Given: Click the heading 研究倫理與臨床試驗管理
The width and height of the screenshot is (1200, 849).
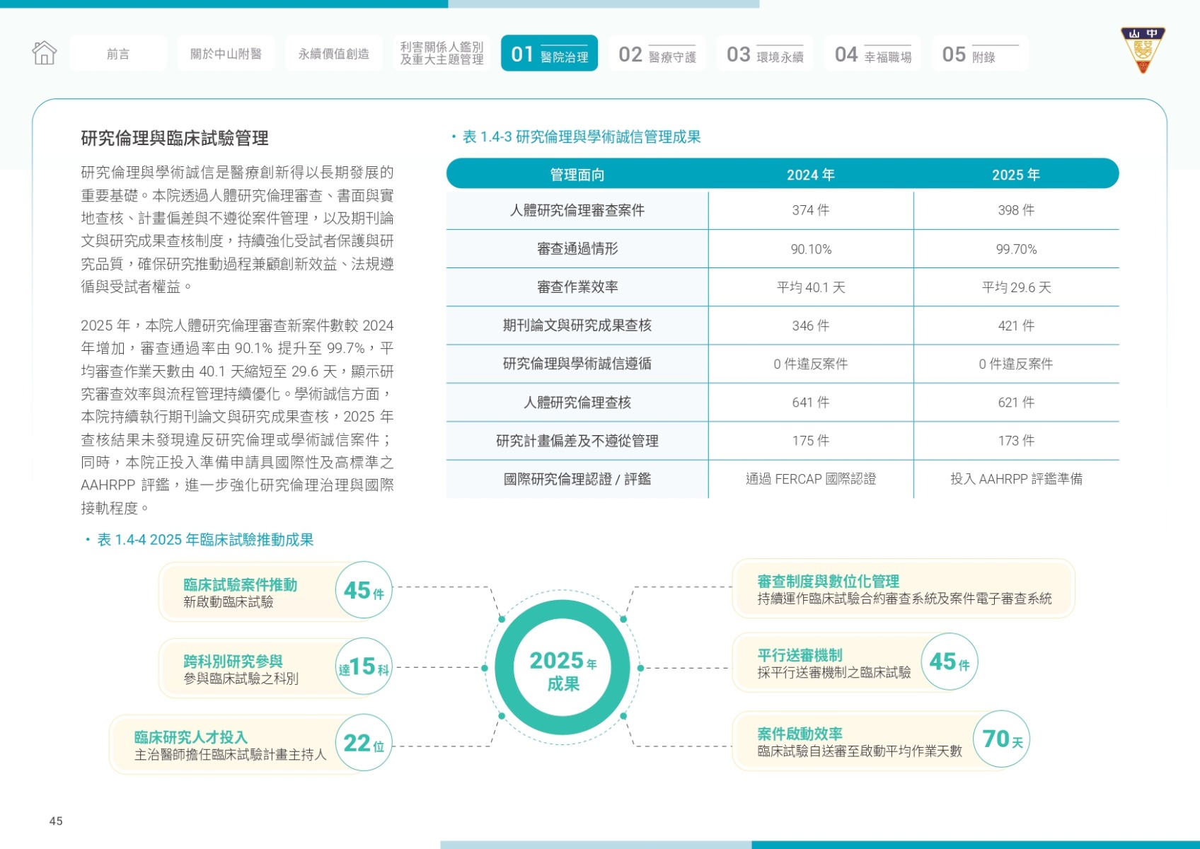Looking at the screenshot, I should coord(175,138).
